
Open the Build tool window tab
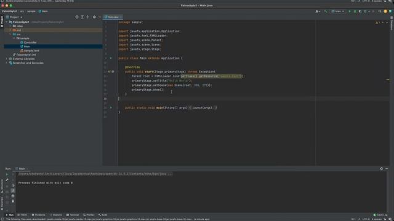pos(103,215)
